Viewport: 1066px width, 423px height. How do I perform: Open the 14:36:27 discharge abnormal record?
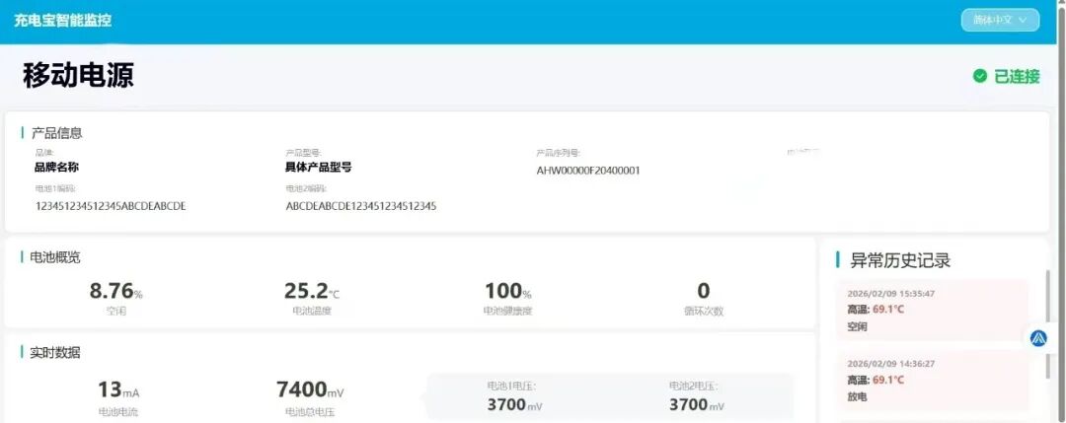932,380
